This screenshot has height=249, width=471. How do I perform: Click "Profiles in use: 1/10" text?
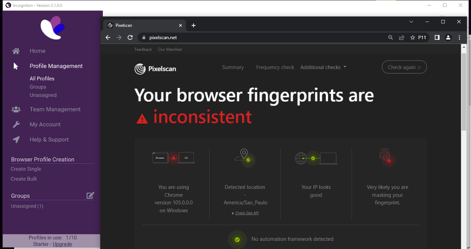point(53,238)
